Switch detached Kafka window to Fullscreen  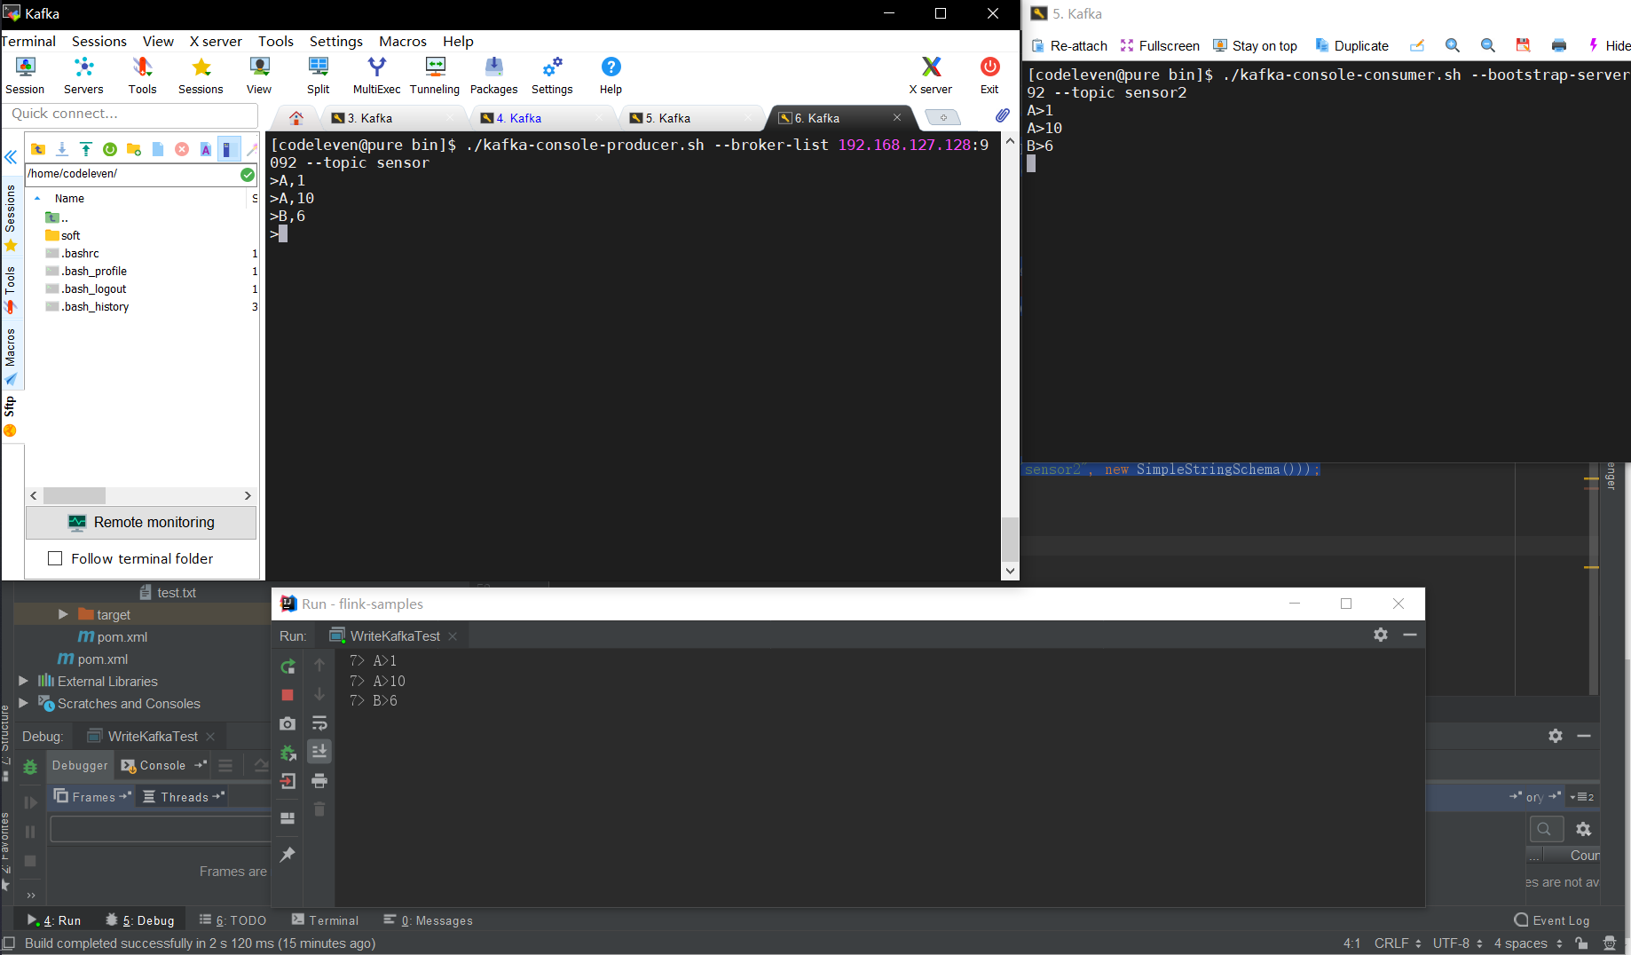click(1160, 45)
